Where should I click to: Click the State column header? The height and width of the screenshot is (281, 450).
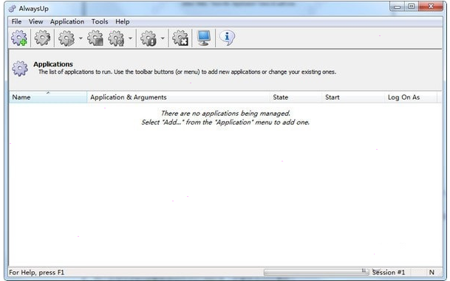[x=296, y=97]
